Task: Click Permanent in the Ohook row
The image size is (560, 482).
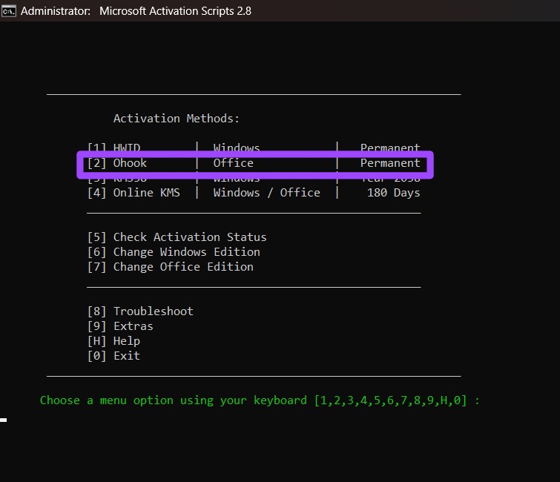Action: click(390, 163)
